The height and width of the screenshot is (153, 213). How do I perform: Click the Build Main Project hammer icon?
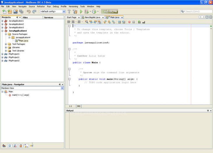pyautogui.click(x=69, y=12)
